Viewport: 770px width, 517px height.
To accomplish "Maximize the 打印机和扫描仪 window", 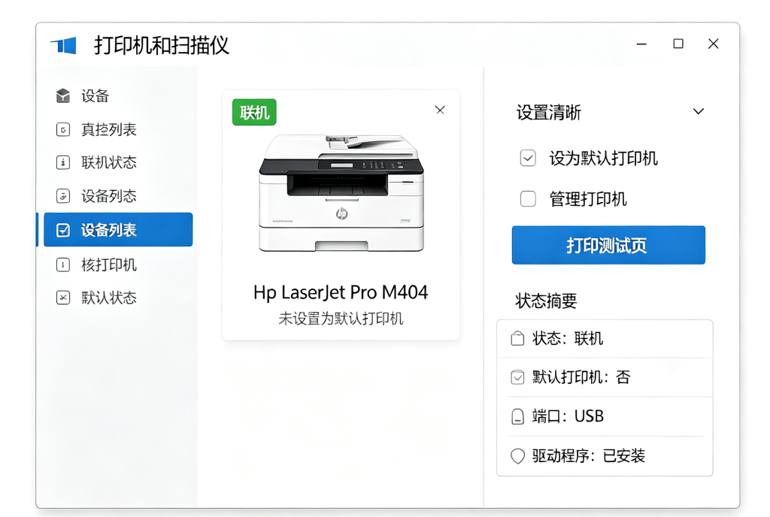I will point(678,44).
